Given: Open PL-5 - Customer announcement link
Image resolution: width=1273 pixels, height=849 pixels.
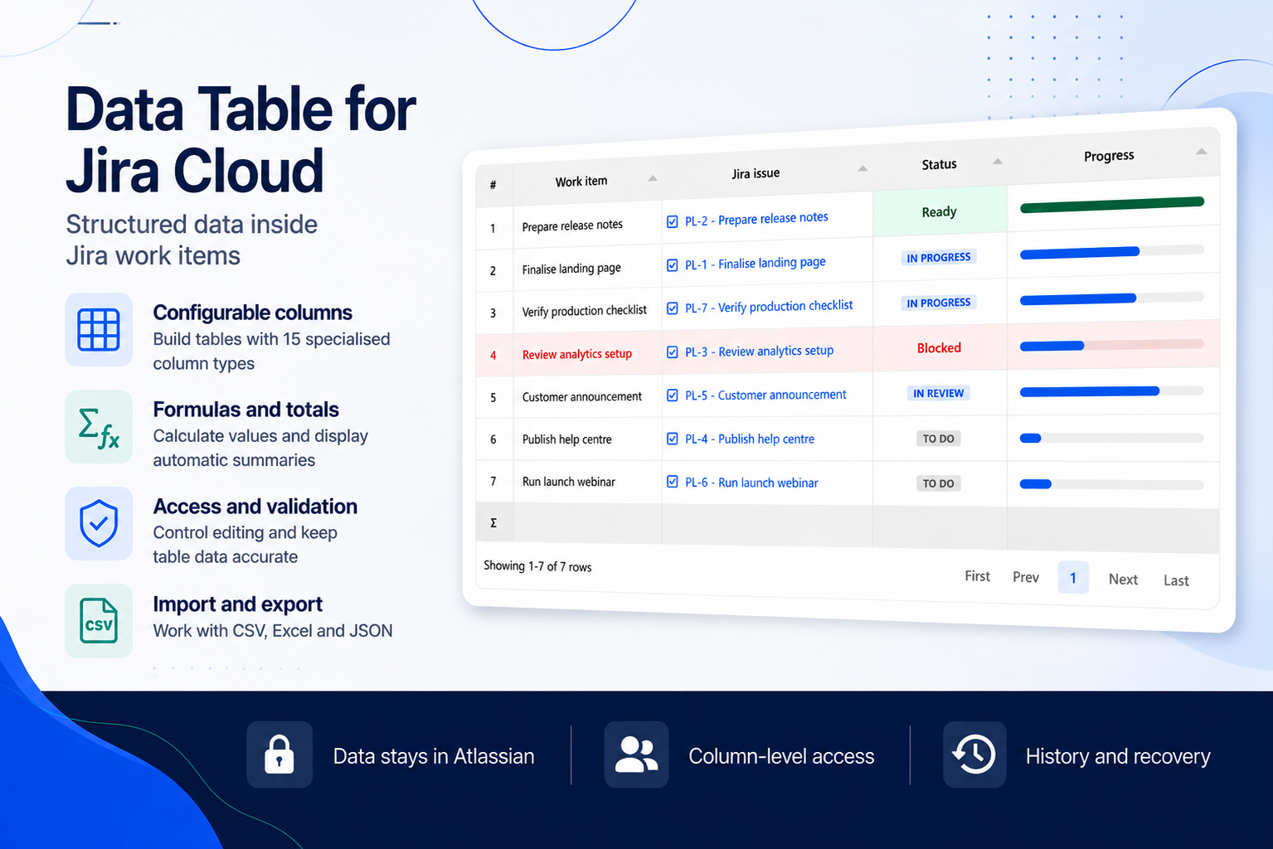Looking at the screenshot, I should [765, 395].
